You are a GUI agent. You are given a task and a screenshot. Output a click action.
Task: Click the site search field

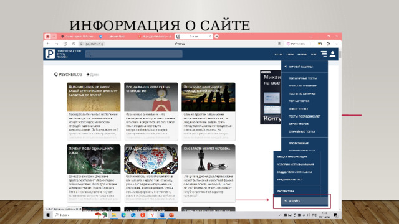[134, 54]
